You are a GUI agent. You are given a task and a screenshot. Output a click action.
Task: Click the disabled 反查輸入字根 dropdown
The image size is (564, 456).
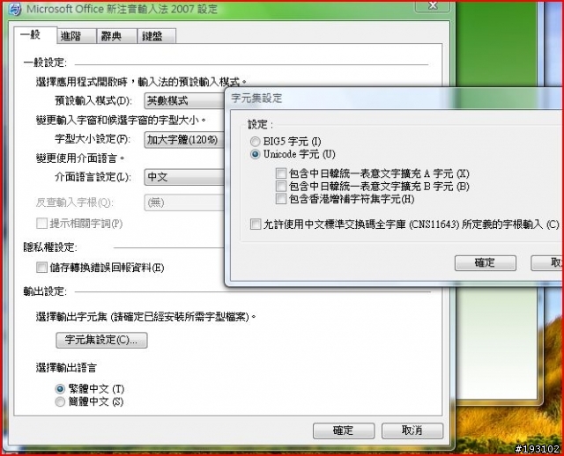[x=184, y=202]
